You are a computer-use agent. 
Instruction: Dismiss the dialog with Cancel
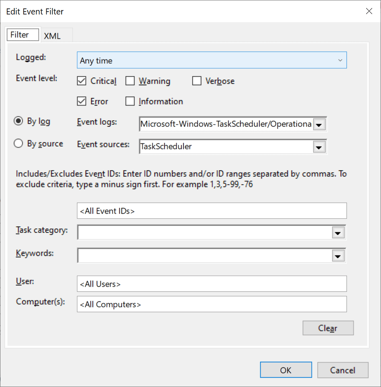point(343,370)
